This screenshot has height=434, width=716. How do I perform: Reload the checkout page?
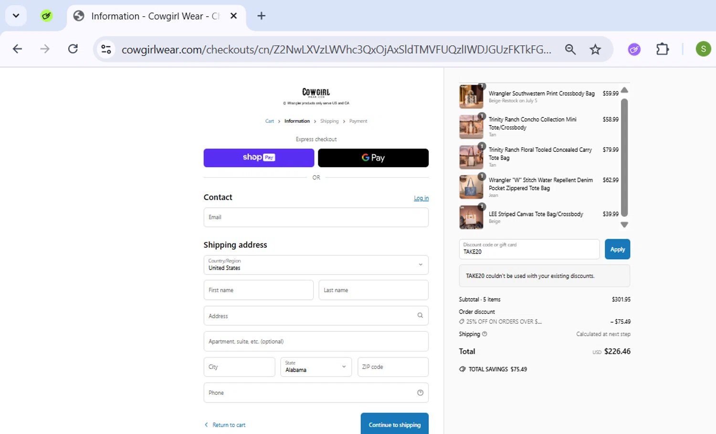(x=73, y=49)
